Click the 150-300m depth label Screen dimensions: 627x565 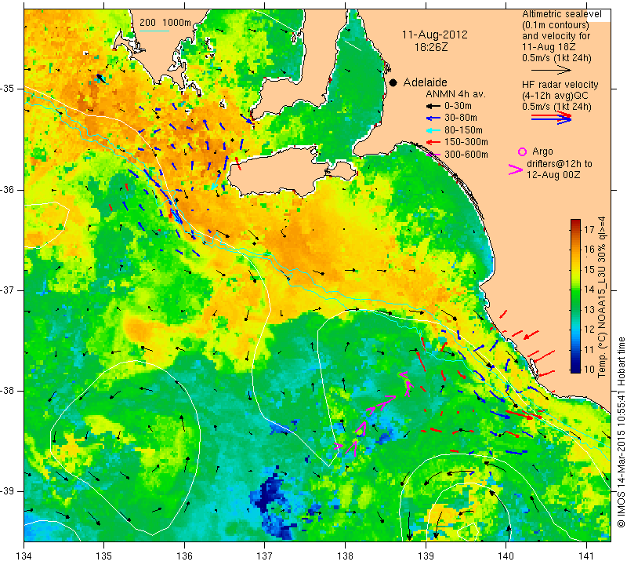466,142
